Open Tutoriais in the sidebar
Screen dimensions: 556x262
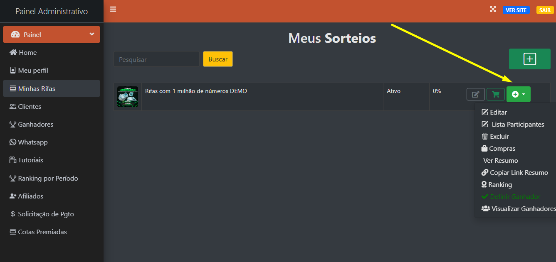pyautogui.click(x=52, y=160)
